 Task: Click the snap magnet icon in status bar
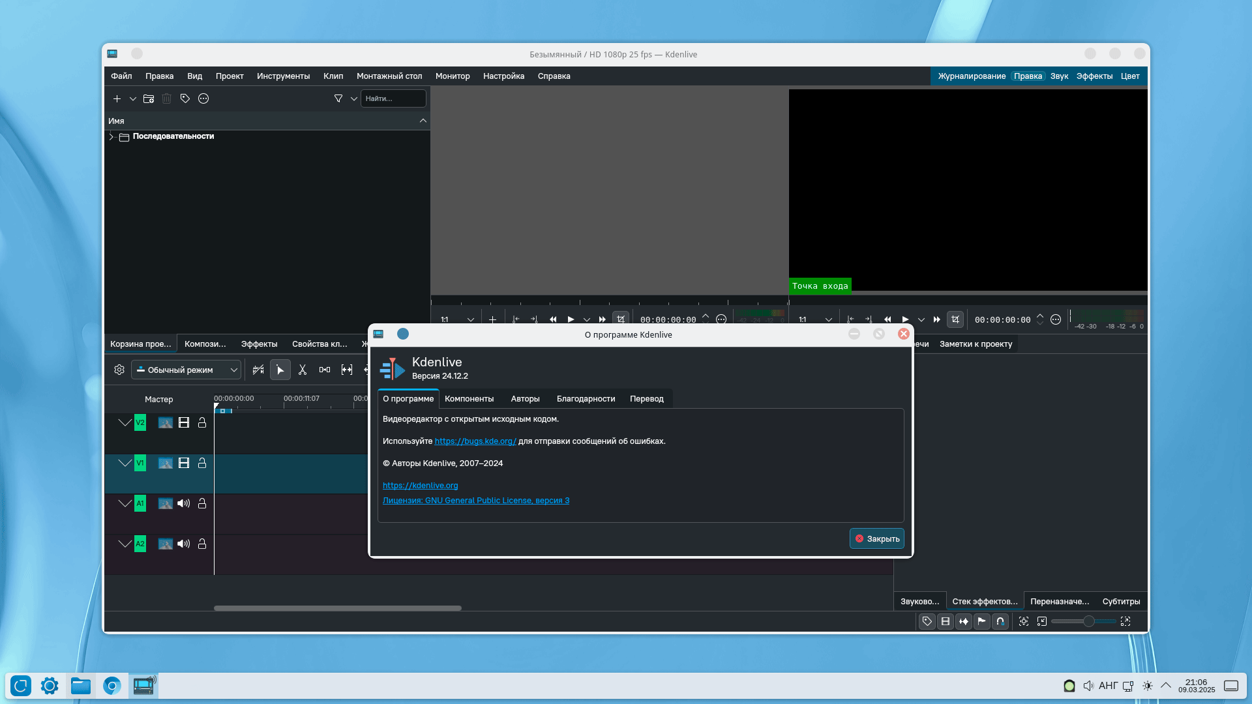click(x=1000, y=621)
